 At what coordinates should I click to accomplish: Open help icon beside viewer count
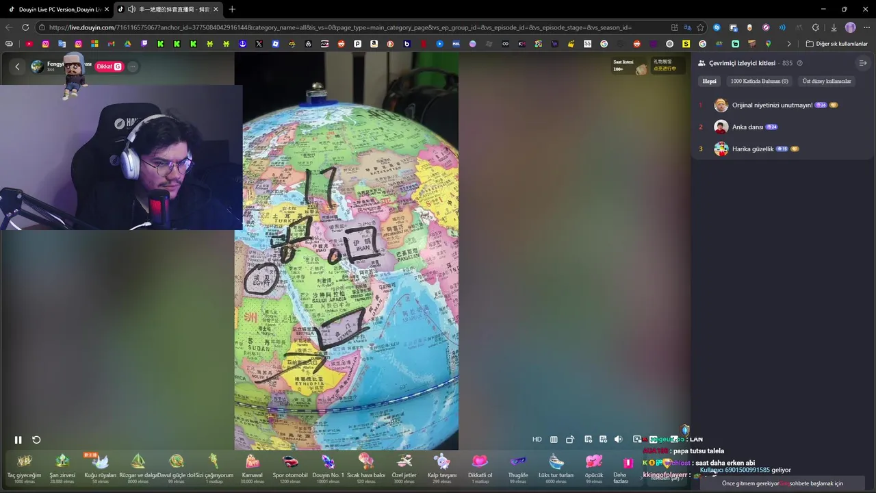click(799, 63)
